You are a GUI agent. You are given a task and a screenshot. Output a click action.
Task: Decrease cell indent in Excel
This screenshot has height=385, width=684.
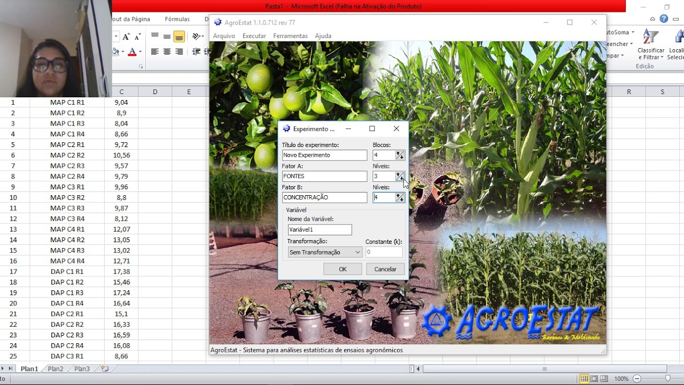(196, 52)
